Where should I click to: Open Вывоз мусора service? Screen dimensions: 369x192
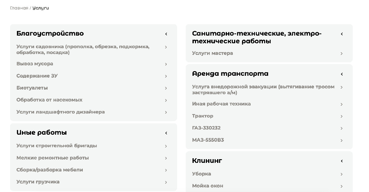[x=35, y=64]
